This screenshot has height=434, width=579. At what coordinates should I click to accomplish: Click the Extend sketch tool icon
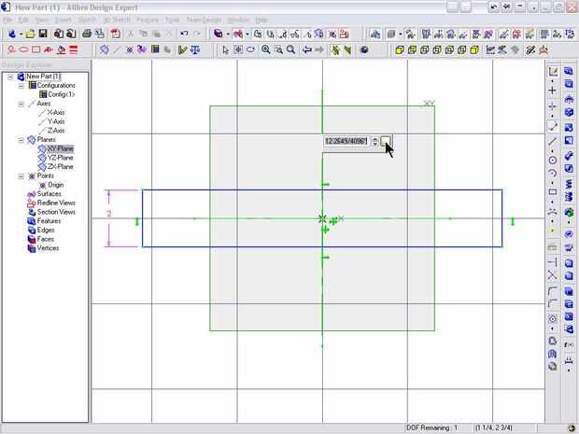(x=553, y=262)
